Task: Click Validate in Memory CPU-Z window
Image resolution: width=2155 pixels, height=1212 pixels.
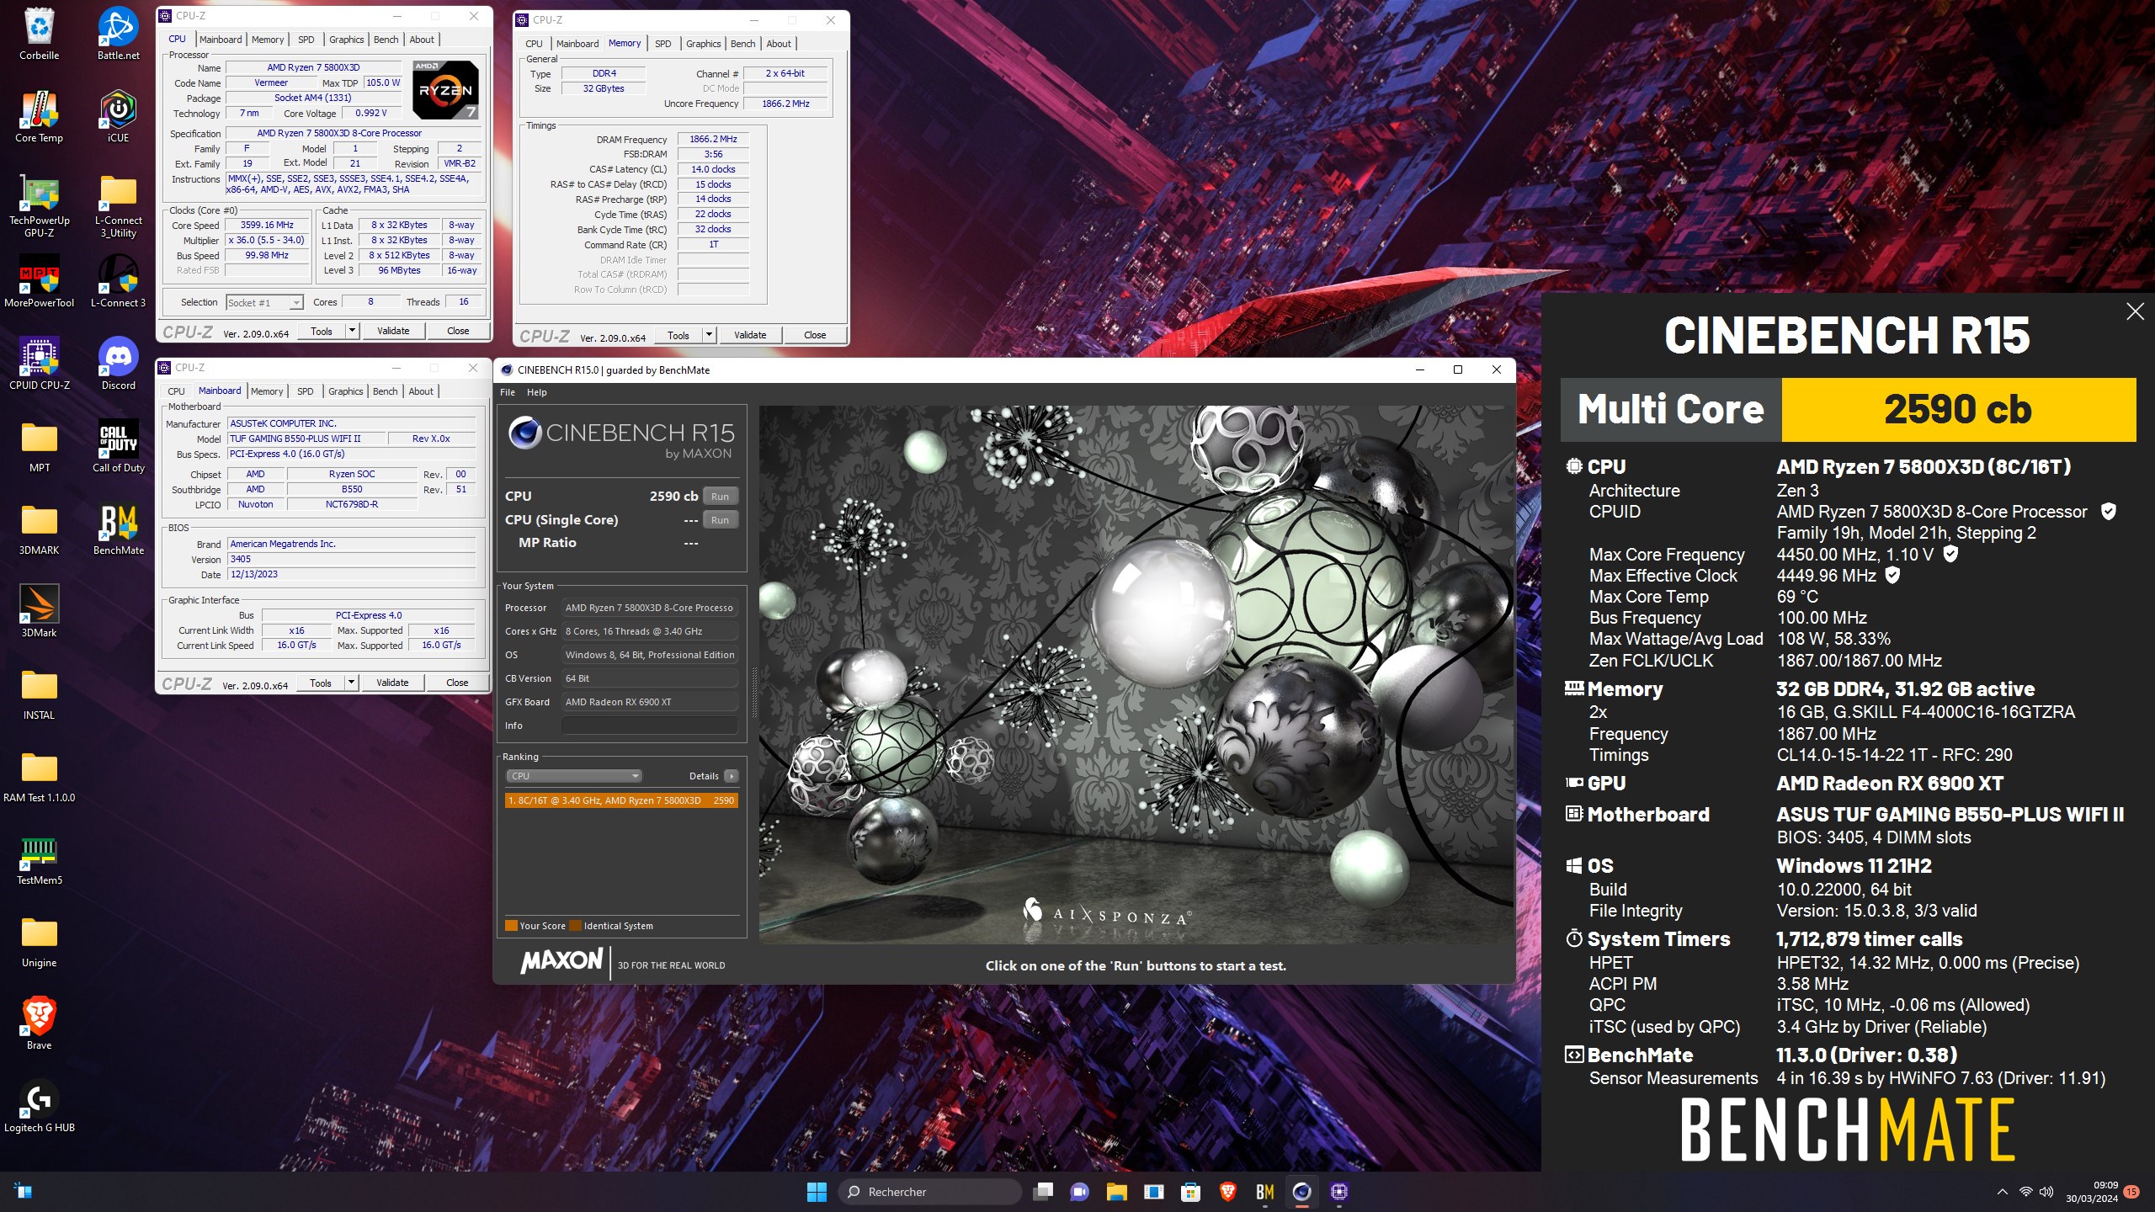Action: pyautogui.click(x=750, y=335)
